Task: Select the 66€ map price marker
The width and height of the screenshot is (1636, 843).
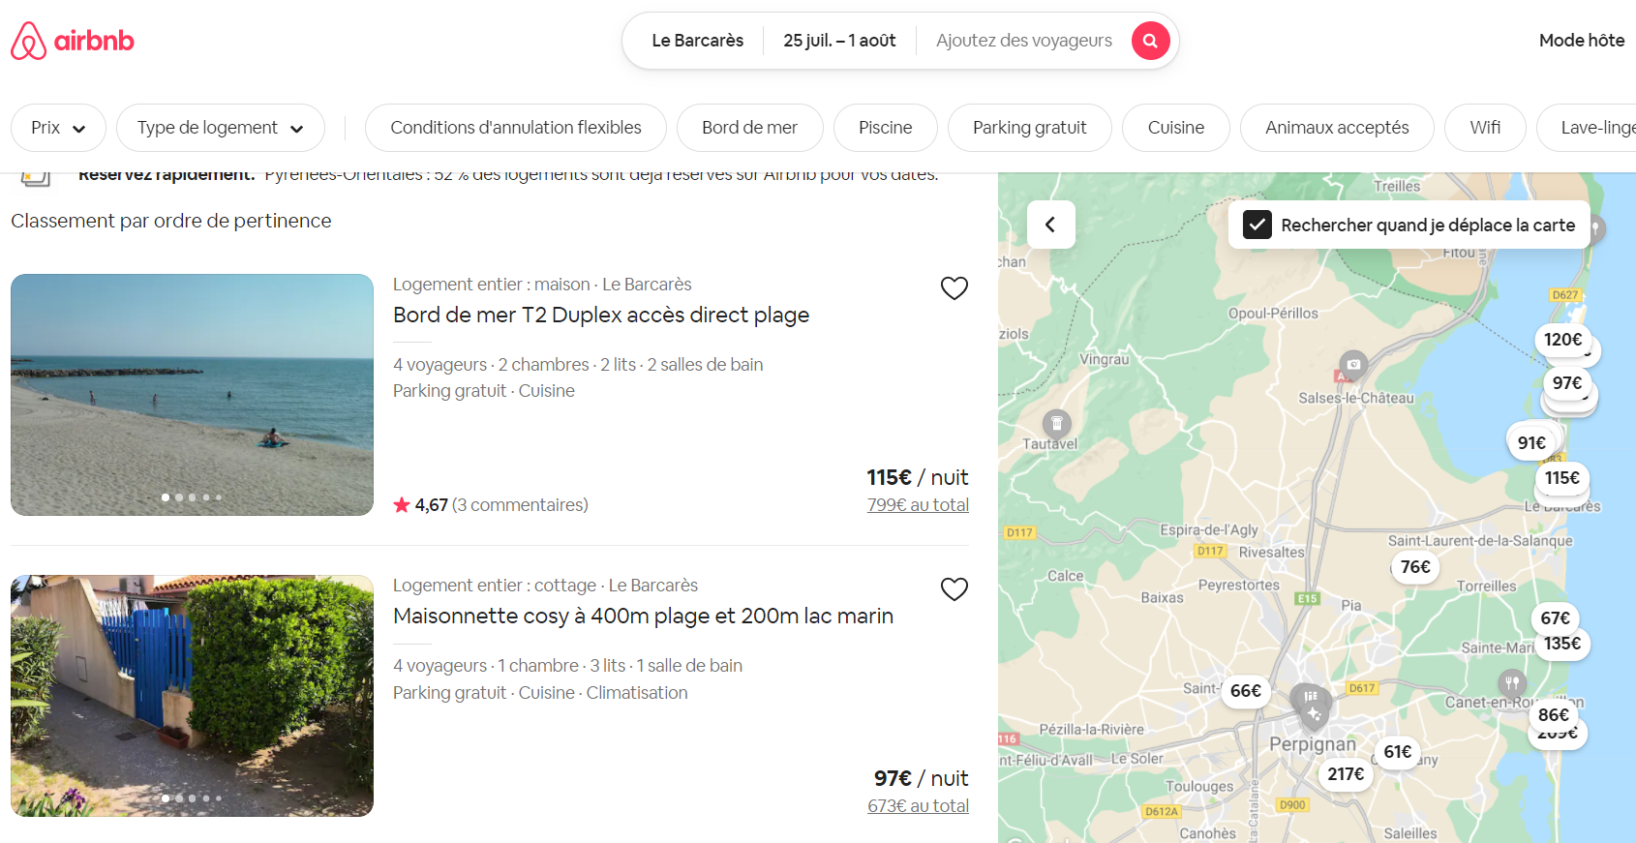Action: [1245, 691]
